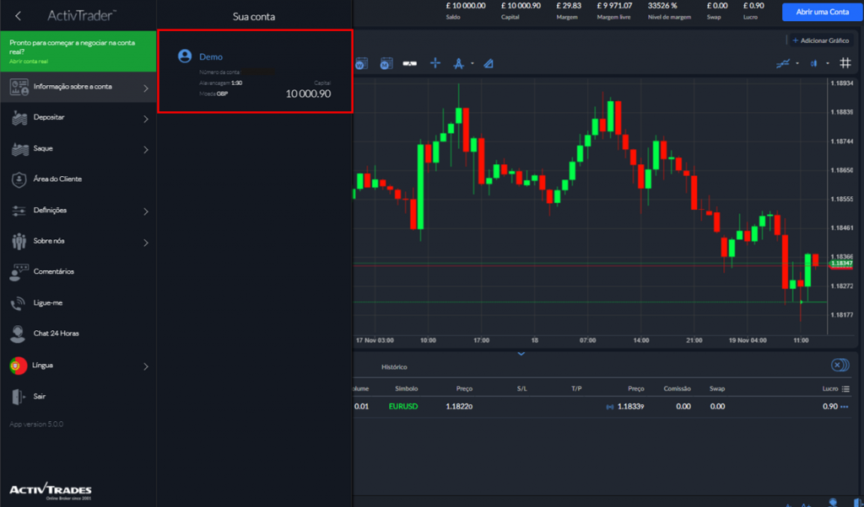
Task: Click the Lucro column header
Action: click(x=830, y=389)
